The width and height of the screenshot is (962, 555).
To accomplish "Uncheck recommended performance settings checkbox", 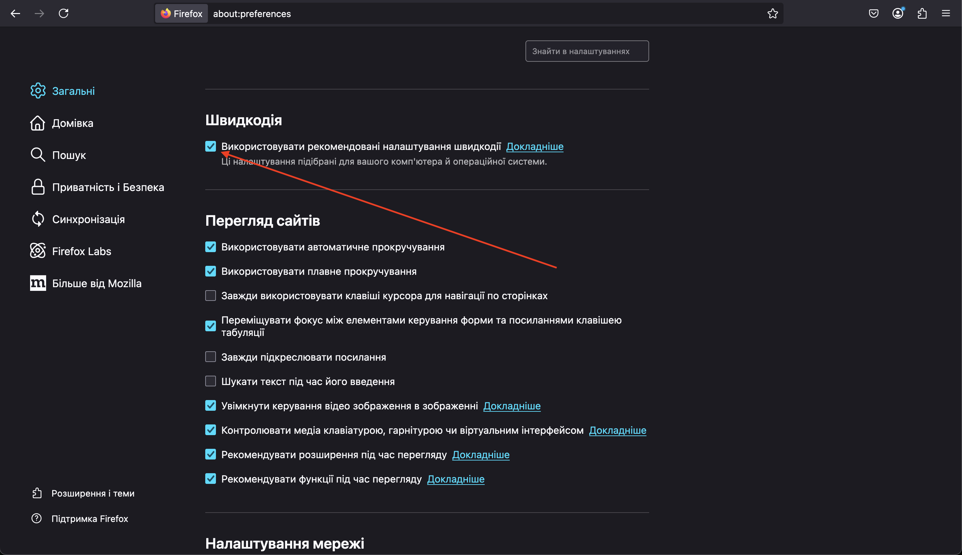I will tap(211, 146).
